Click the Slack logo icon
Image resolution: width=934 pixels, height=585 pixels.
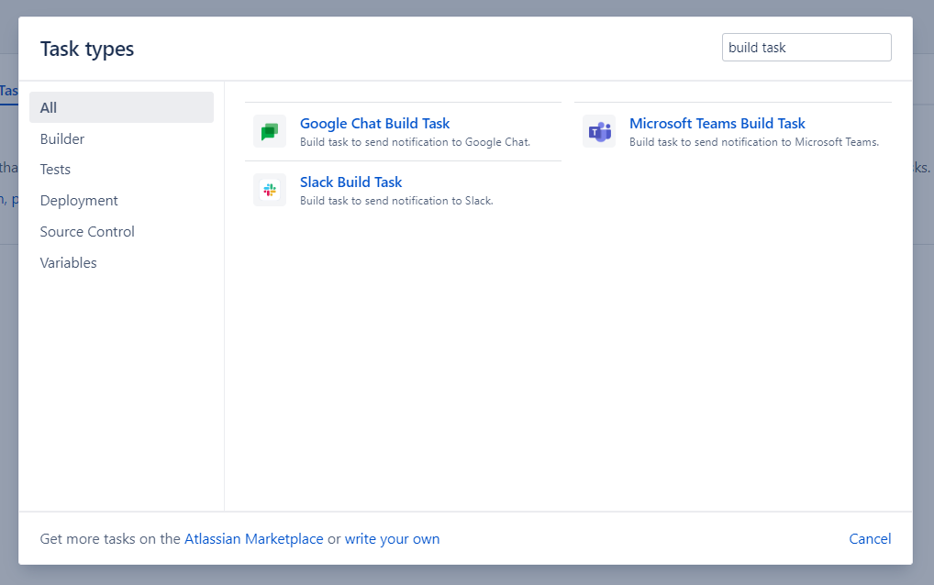point(270,190)
